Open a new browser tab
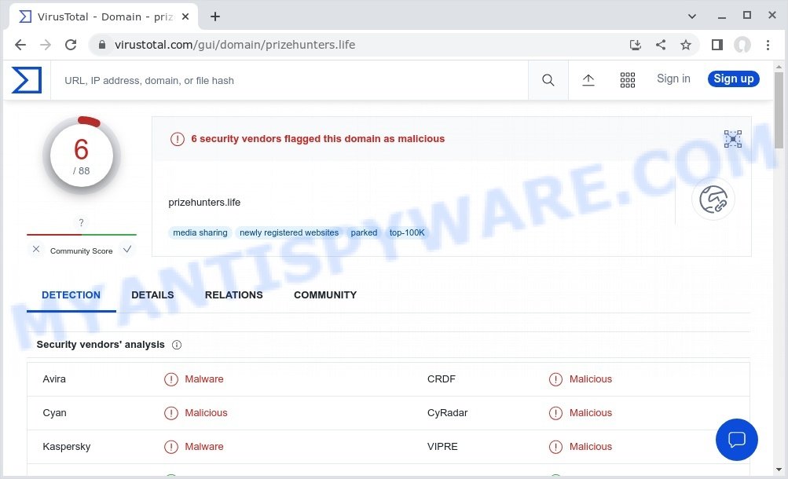Viewport: 788px width, 479px height. point(215,16)
